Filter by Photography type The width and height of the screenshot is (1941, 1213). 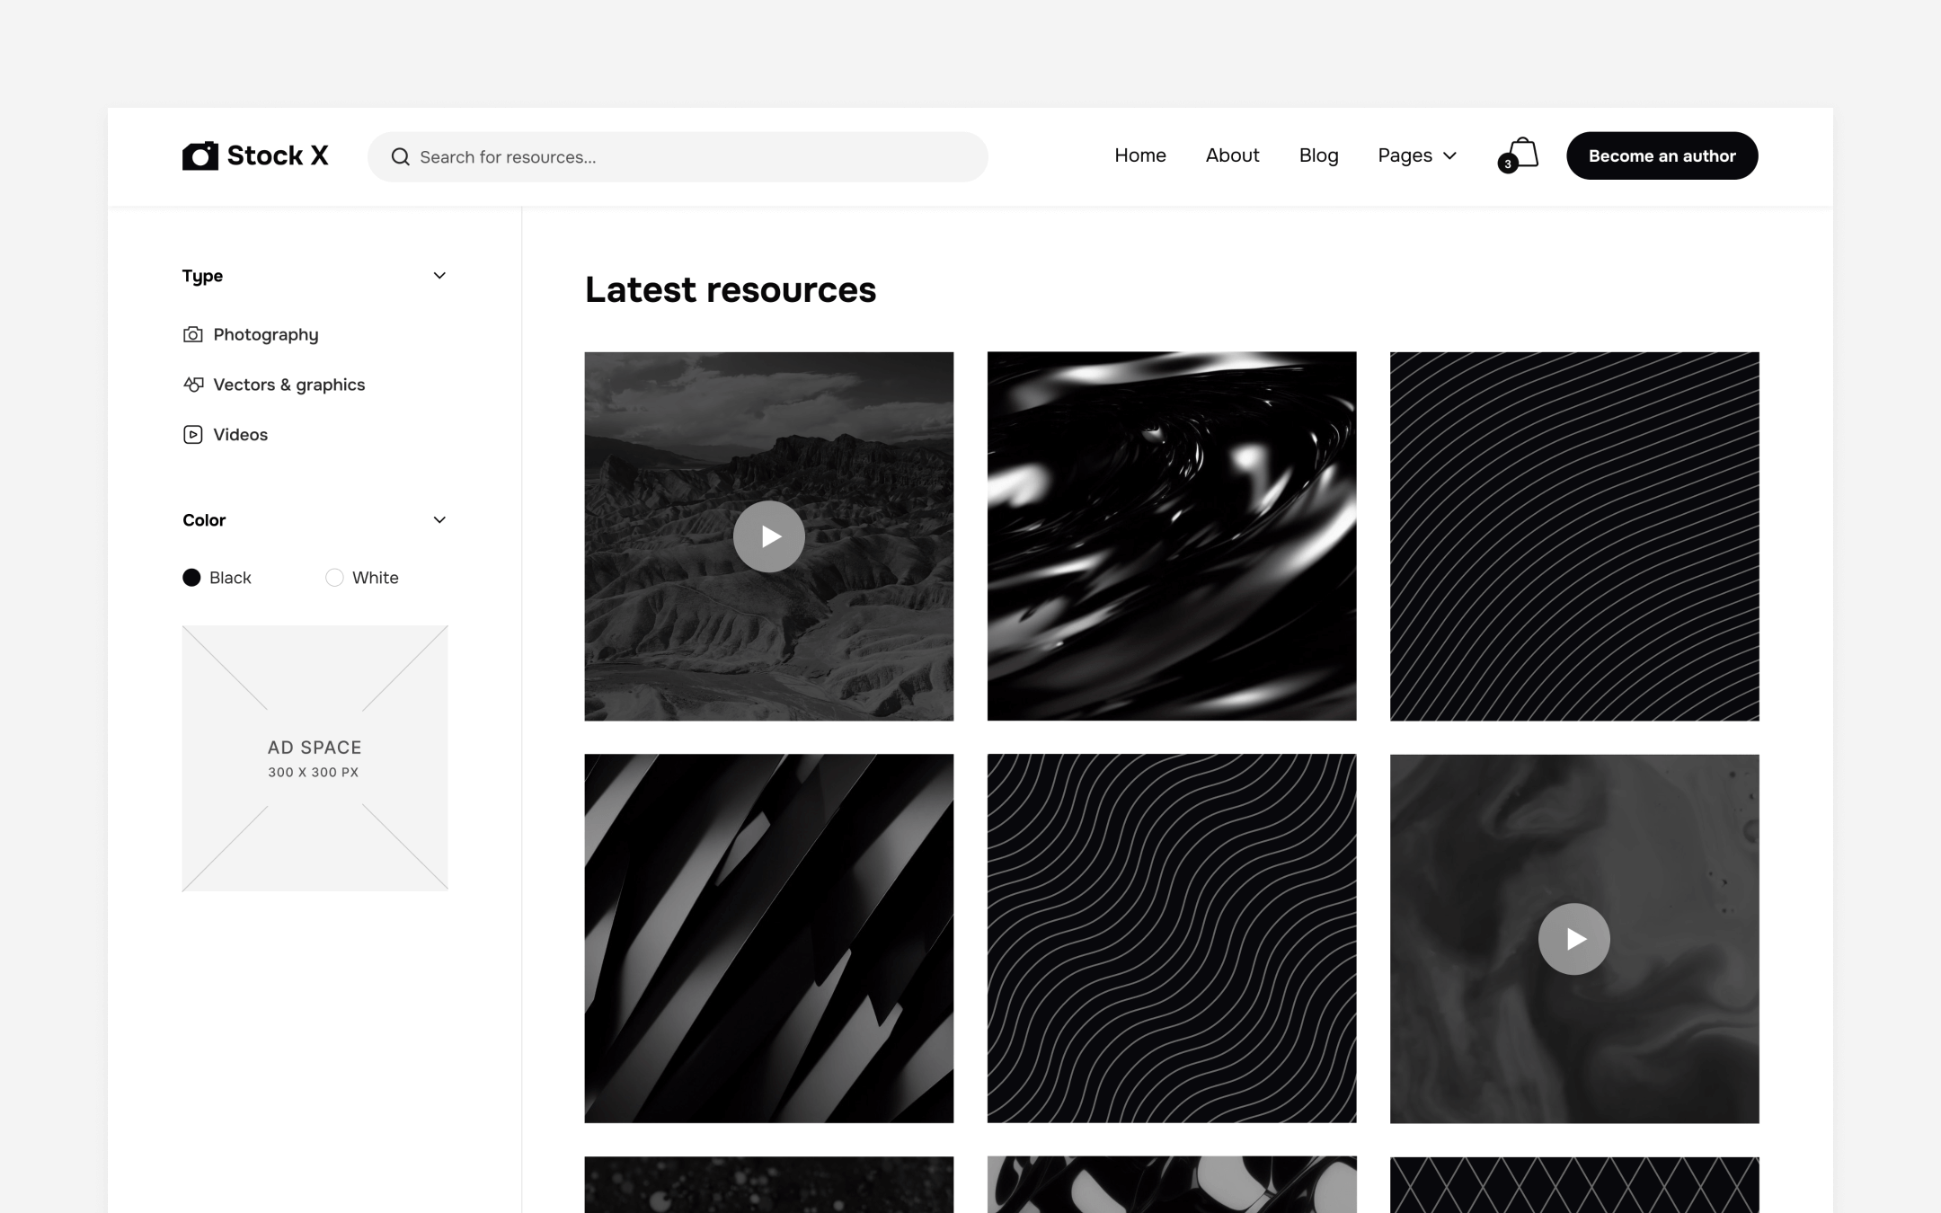pos(266,334)
